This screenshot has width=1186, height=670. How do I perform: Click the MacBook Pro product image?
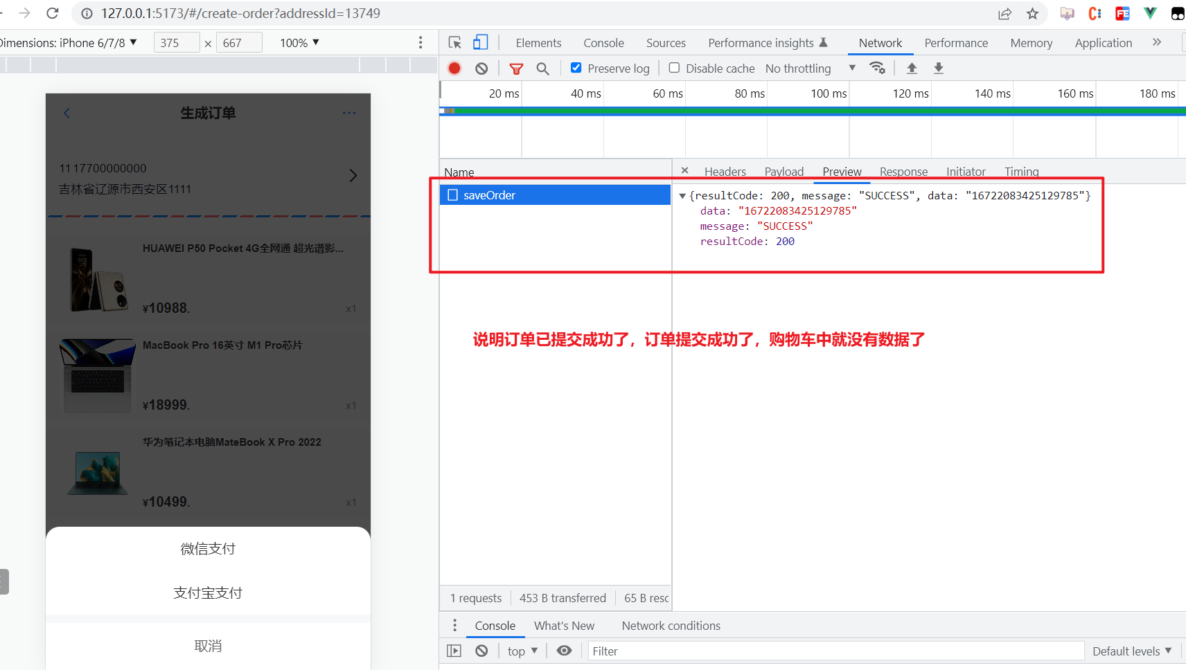pos(98,375)
